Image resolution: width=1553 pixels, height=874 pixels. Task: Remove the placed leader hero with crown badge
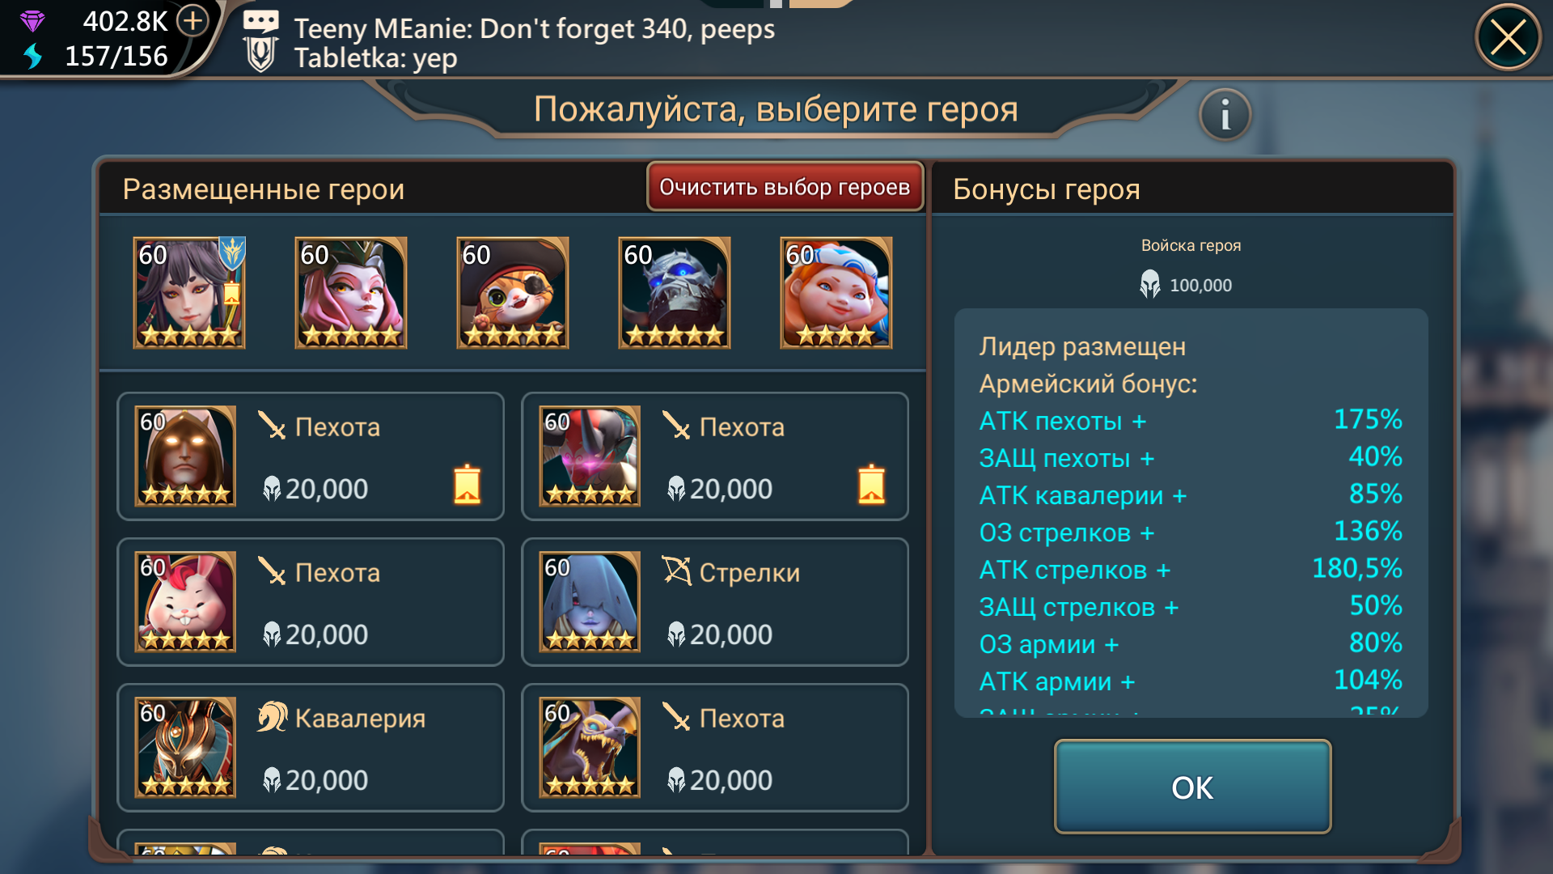(x=189, y=292)
